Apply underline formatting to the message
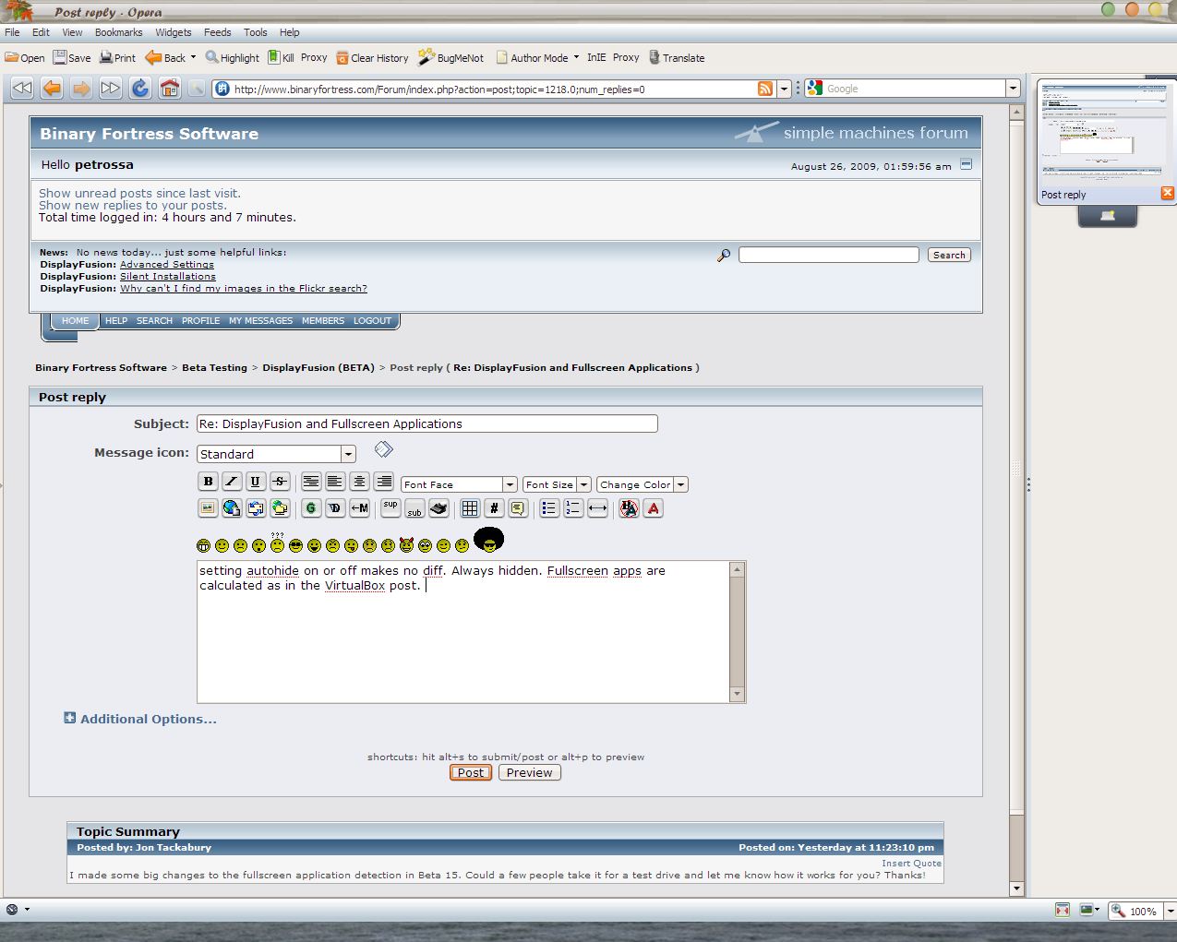 (256, 481)
